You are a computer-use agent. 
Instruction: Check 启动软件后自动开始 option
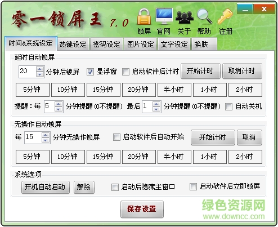pos(116,137)
